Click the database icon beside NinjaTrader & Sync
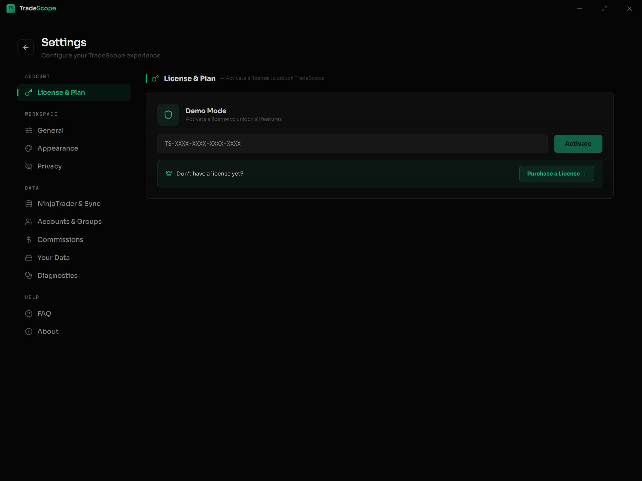The width and height of the screenshot is (642, 481). pyautogui.click(x=29, y=204)
